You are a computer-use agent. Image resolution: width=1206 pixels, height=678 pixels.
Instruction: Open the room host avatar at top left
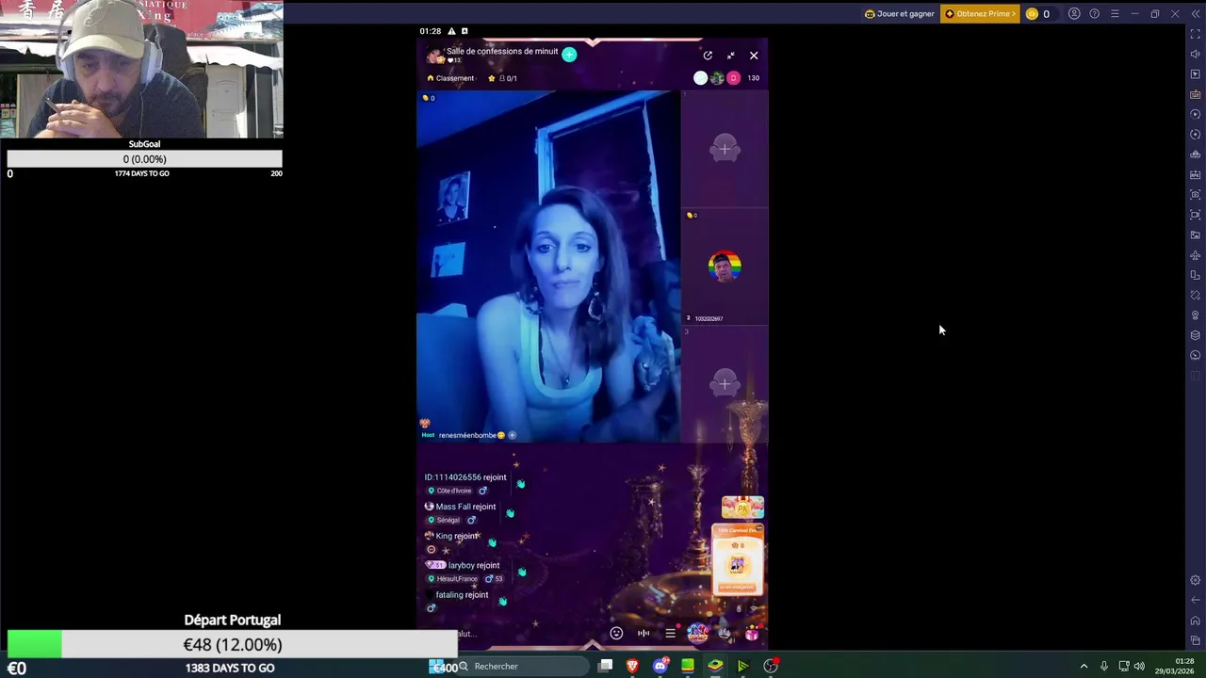pos(434,55)
